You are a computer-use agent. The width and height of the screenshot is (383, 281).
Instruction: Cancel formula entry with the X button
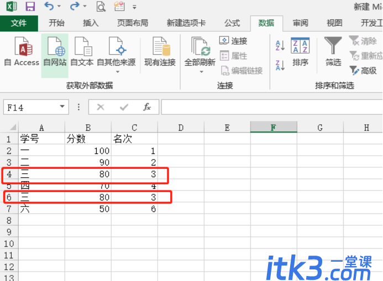(x=101, y=107)
